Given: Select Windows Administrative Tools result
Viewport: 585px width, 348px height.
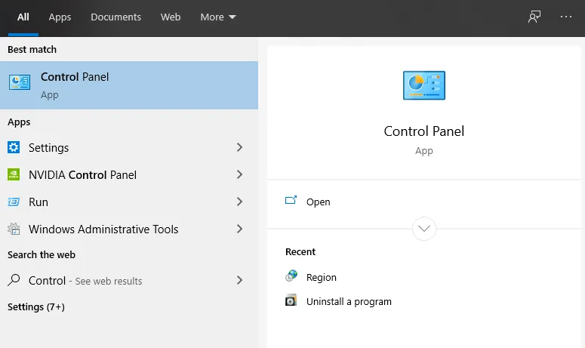Looking at the screenshot, I should (129, 229).
